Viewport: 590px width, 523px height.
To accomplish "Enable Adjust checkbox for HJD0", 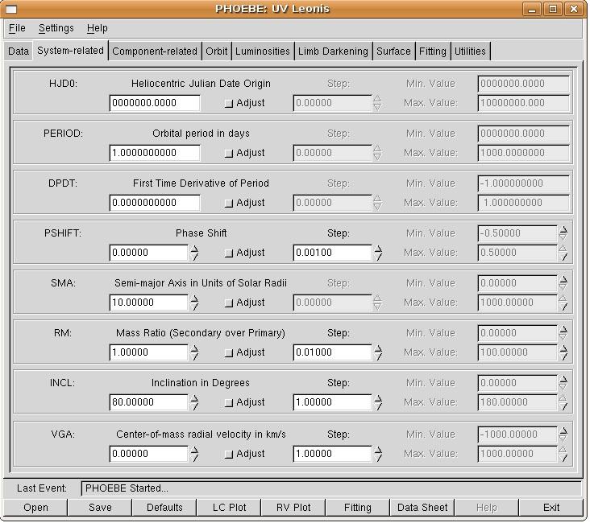I will pos(229,103).
